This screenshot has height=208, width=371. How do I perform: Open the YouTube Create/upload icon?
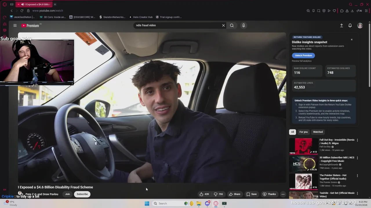click(341, 25)
